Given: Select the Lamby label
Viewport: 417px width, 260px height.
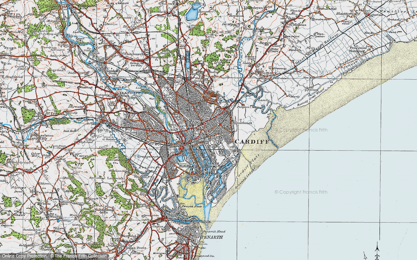Looking at the screenshot, I should click(x=264, y=100).
